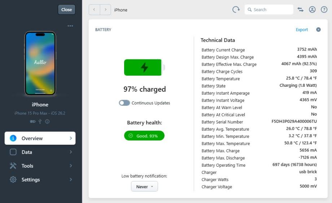Click the Export link
Image resolution: width=332 pixels, height=203 pixels.
pyautogui.click(x=302, y=30)
